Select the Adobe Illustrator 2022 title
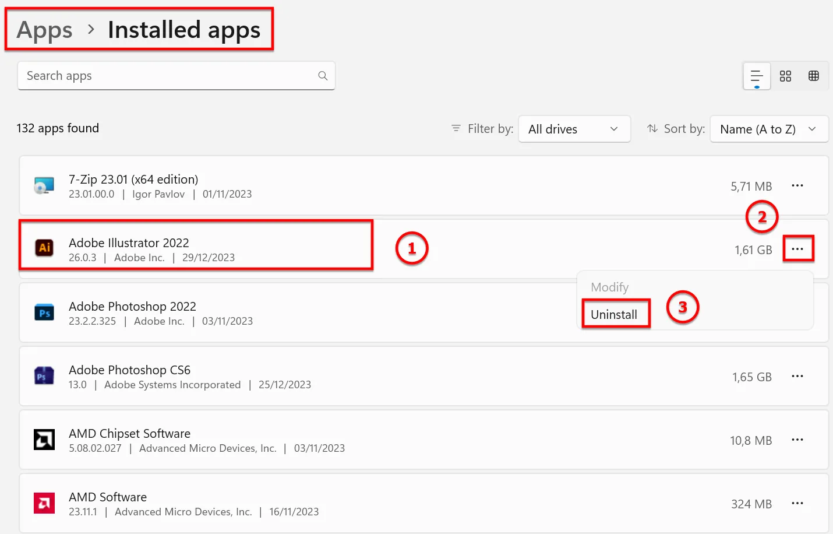Image resolution: width=833 pixels, height=534 pixels. 129,243
